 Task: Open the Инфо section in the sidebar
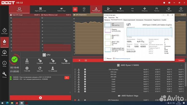coord(4,64)
